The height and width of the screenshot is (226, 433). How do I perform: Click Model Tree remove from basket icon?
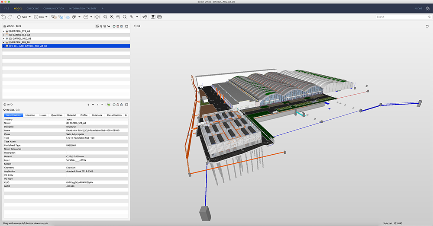pos(118,26)
